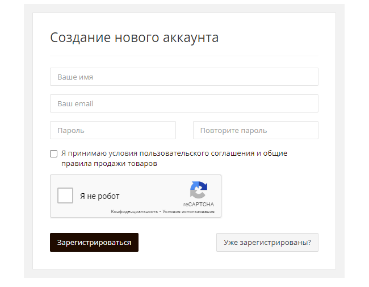369x287 pixels.
Task: Click the reCAPTCHA logo icon
Action: 199,190
